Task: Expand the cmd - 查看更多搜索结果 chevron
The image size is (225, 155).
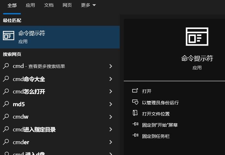Action: coord(111,66)
